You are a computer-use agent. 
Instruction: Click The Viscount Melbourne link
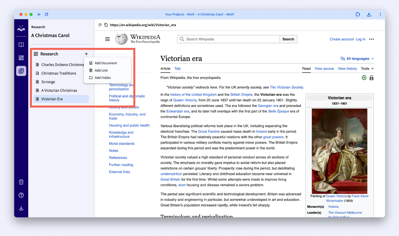click(x=345, y=213)
